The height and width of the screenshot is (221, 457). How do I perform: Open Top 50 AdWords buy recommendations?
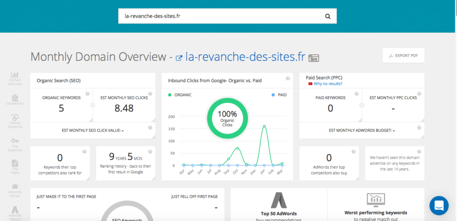(279, 204)
